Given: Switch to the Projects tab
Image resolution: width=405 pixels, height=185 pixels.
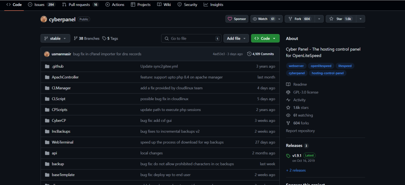Looking at the screenshot, I should 141,4.
